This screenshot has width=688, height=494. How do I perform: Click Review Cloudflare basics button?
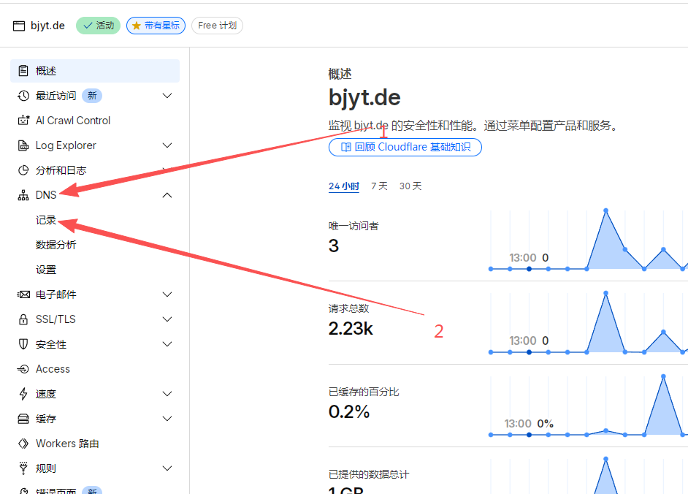click(x=405, y=147)
